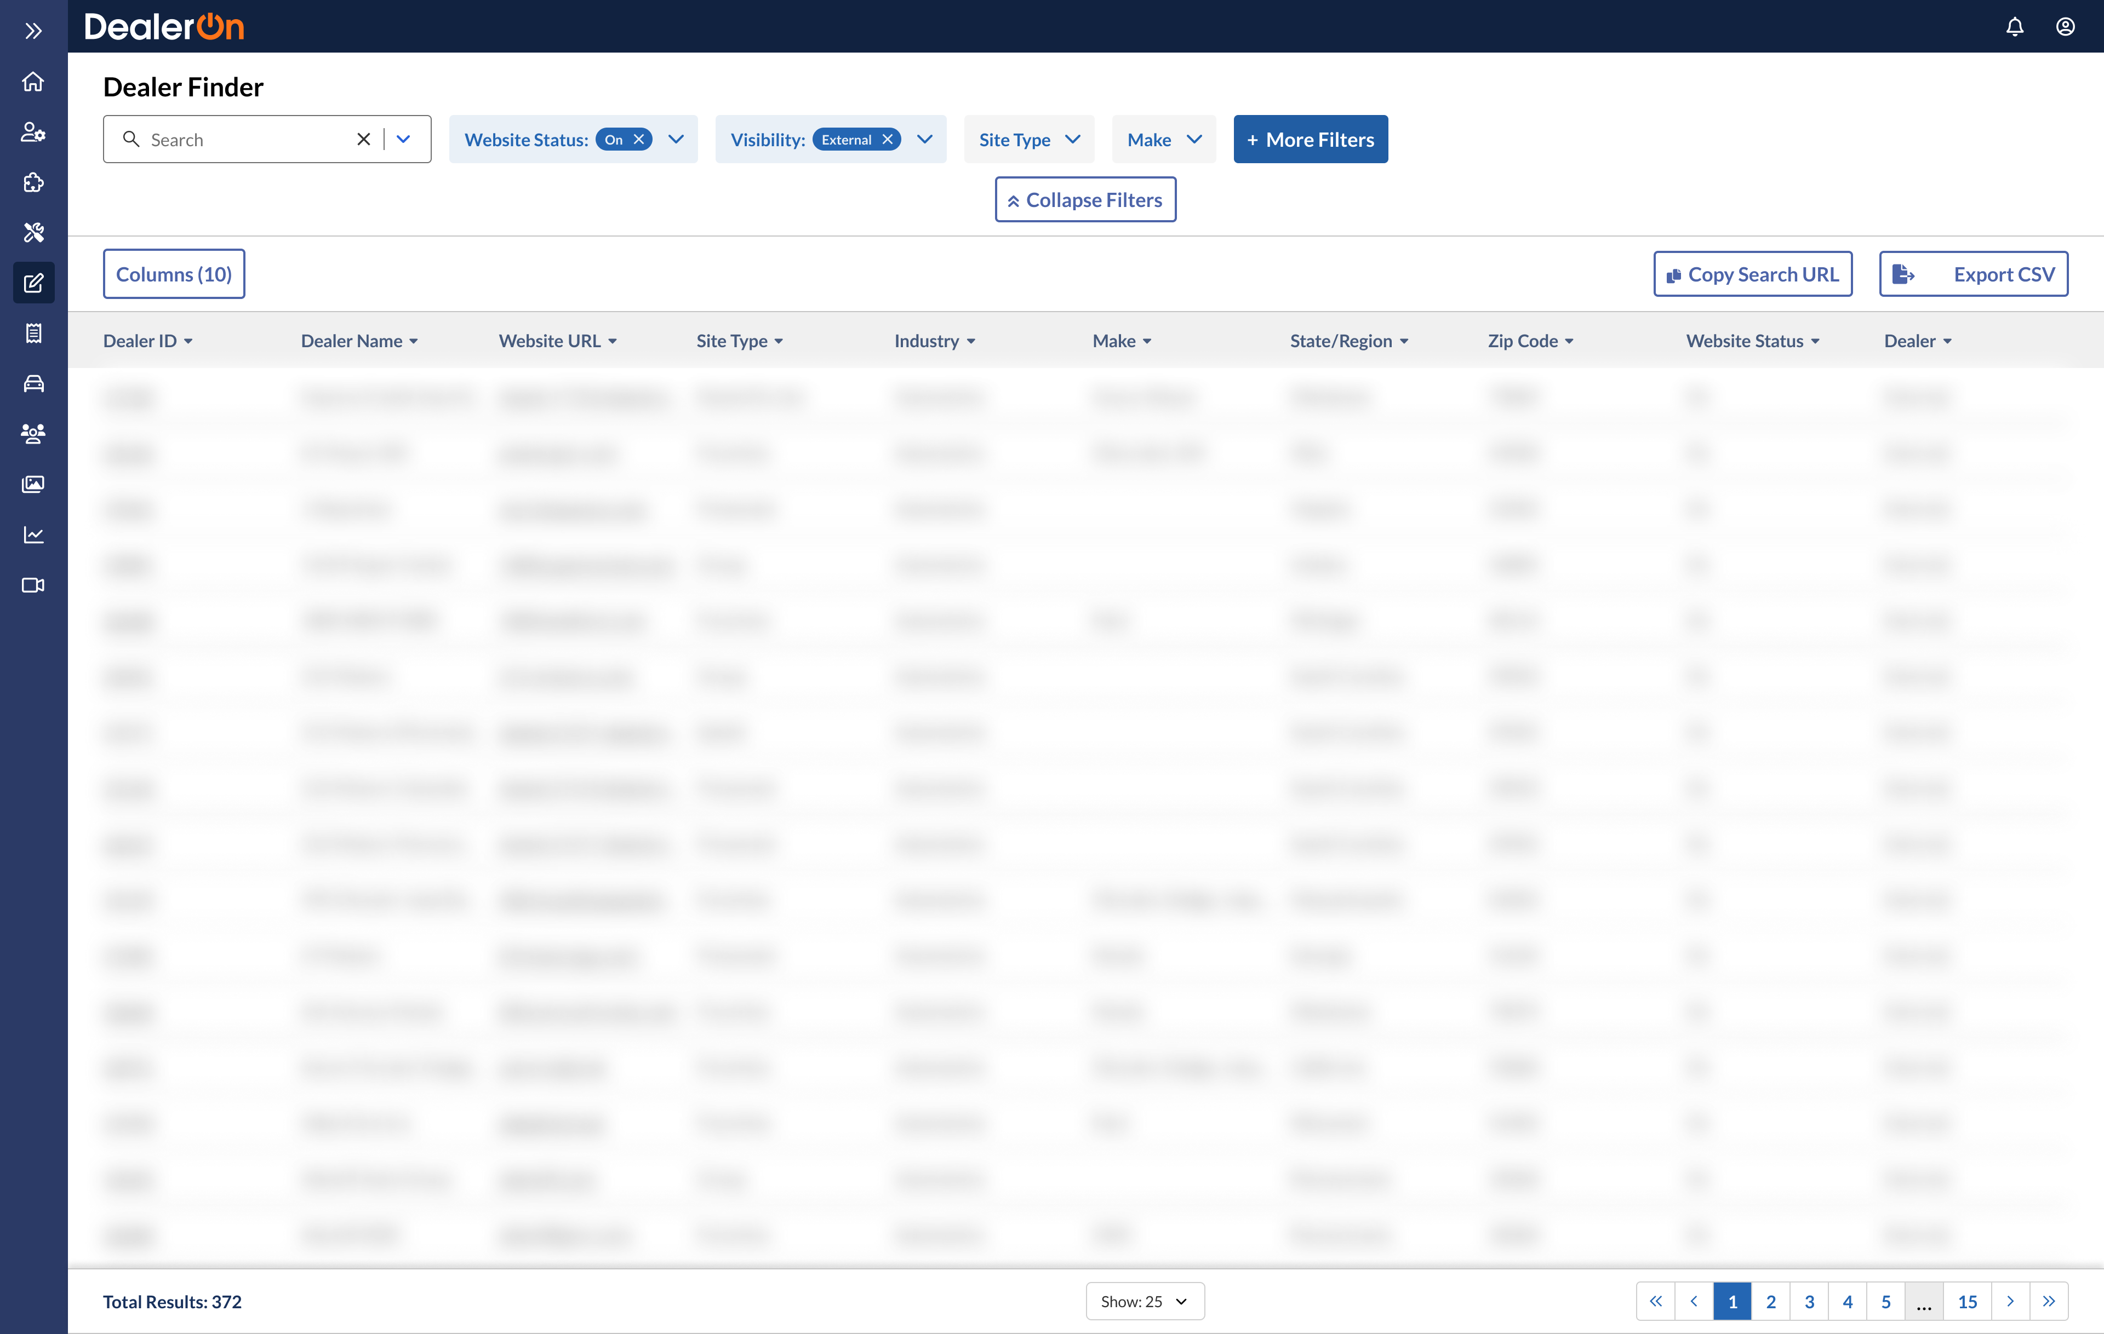Expand the Website Status filter dropdown
The height and width of the screenshot is (1334, 2104).
(x=676, y=140)
